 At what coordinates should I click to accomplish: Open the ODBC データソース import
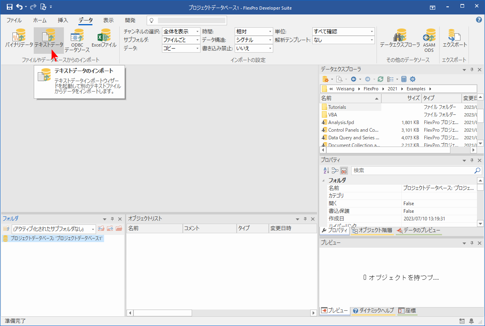tap(77, 41)
